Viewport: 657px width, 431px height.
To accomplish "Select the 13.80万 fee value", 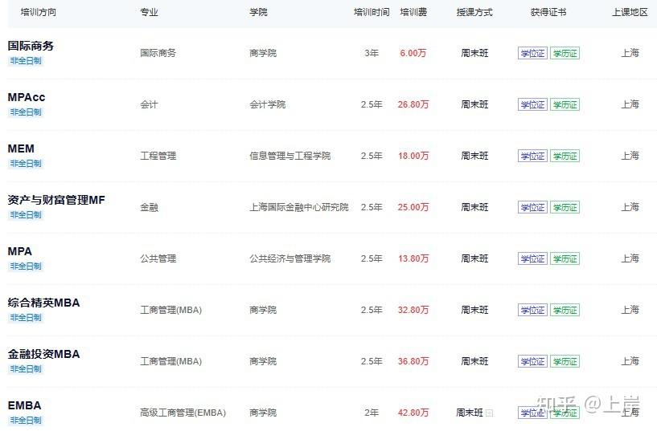I will (x=413, y=258).
